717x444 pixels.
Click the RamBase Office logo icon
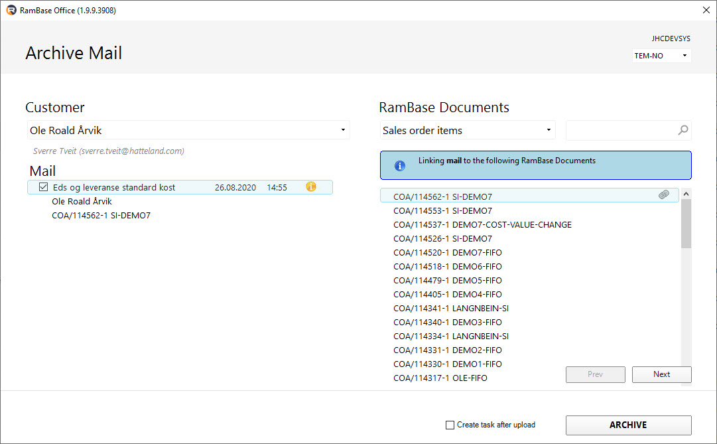(x=11, y=10)
